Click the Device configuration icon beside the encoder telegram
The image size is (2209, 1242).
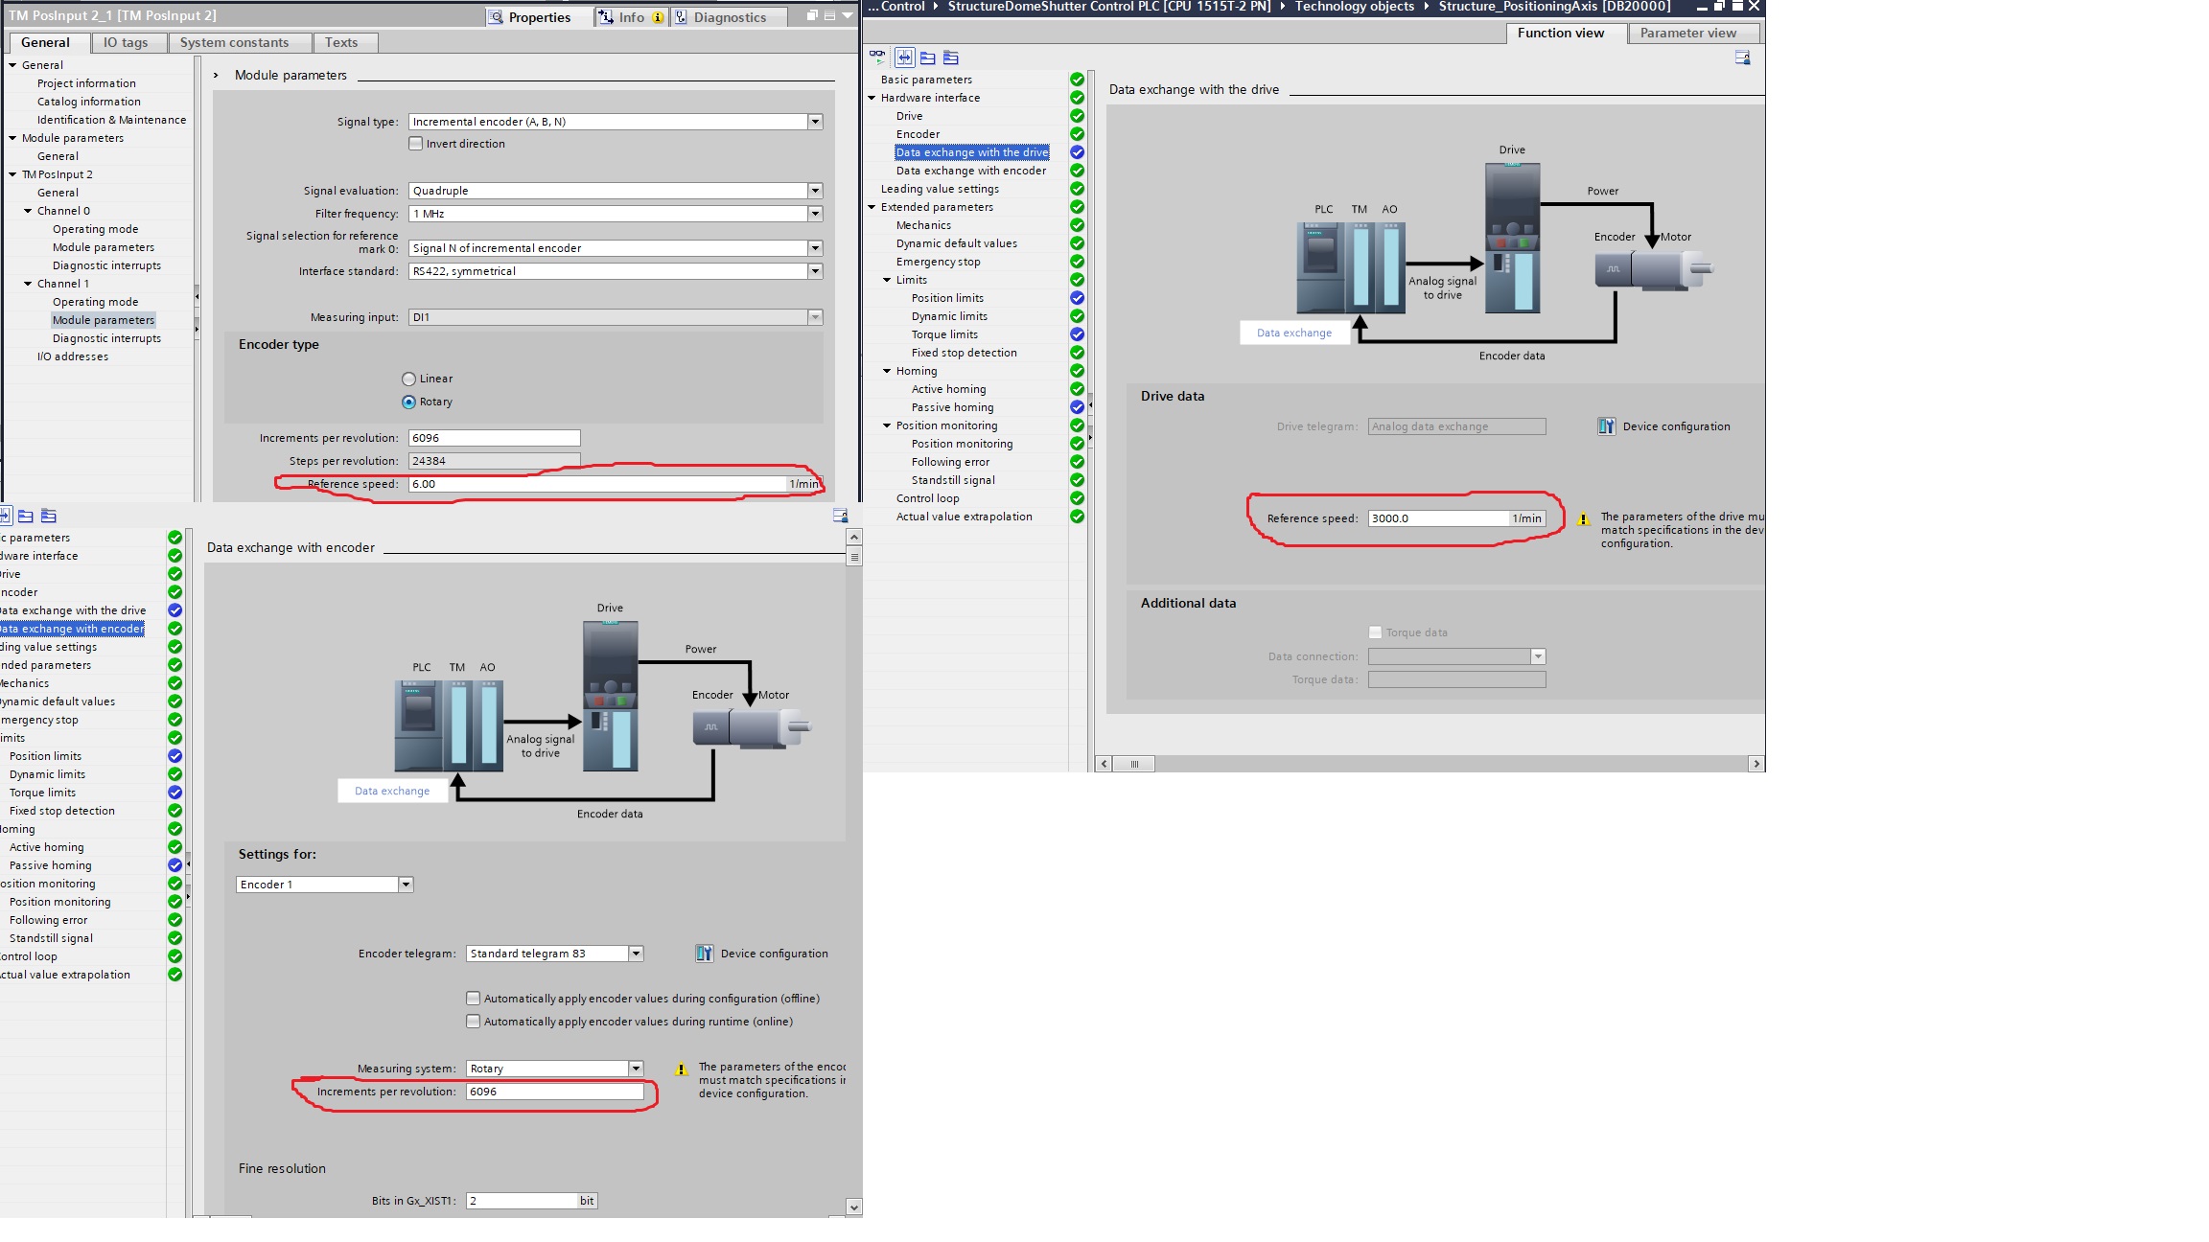click(x=704, y=954)
